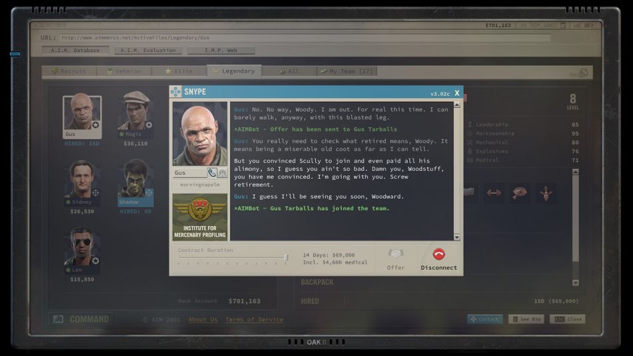
Task: Open the Terms of Service link
Action: tap(254, 319)
